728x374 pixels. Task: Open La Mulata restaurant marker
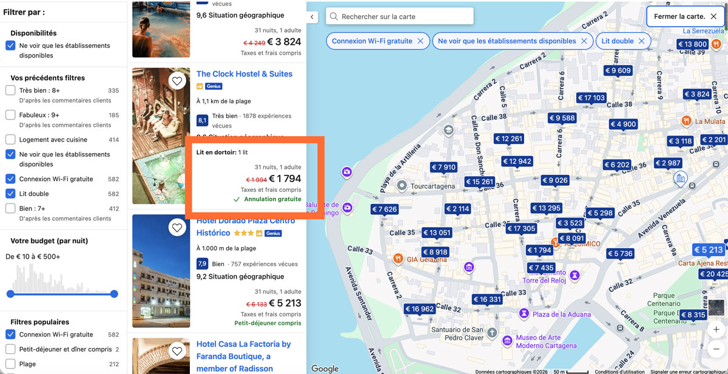click(x=687, y=121)
